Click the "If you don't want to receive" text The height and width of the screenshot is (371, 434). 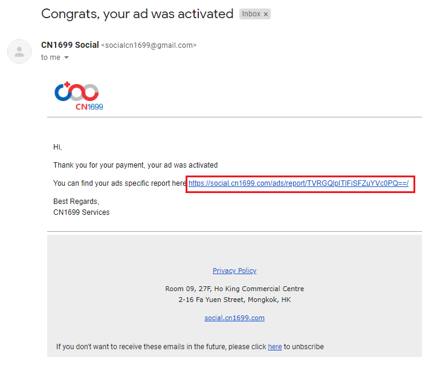161,347
